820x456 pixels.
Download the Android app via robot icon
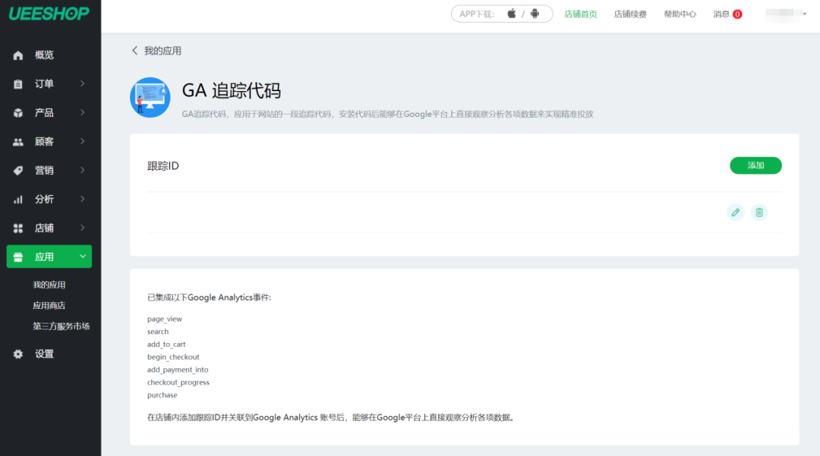pyautogui.click(x=535, y=14)
